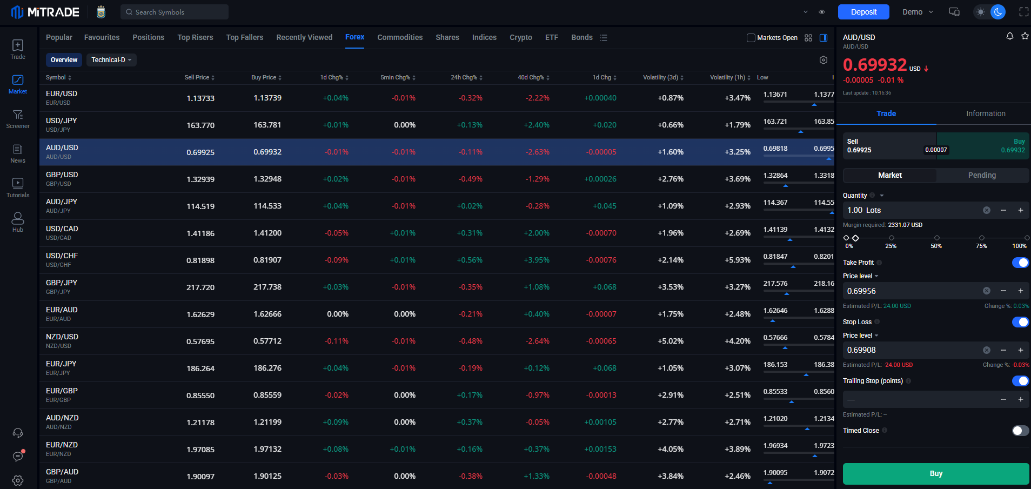Clear the Stop Loss price level
The height and width of the screenshot is (489, 1031).
point(987,350)
